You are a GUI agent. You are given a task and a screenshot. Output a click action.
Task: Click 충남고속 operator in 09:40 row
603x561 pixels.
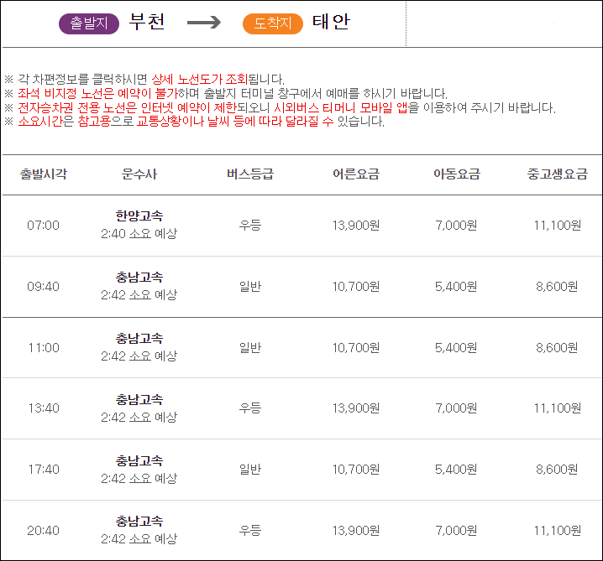tap(139, 278)
